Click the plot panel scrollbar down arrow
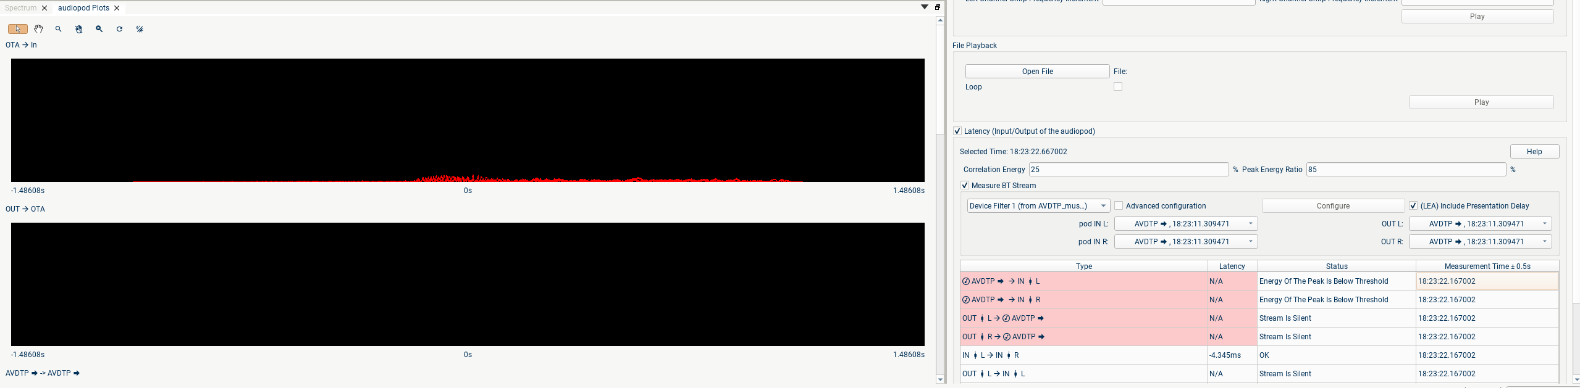Screen dimensions: 1580x388 (x=940, y=379)
